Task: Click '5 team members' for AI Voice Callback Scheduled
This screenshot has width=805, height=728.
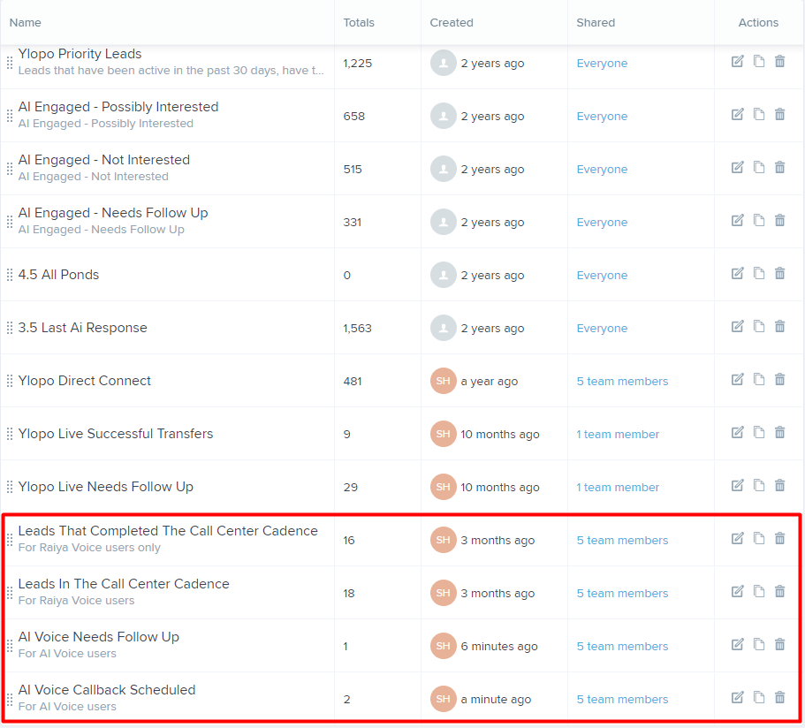Action: point(622,699)
